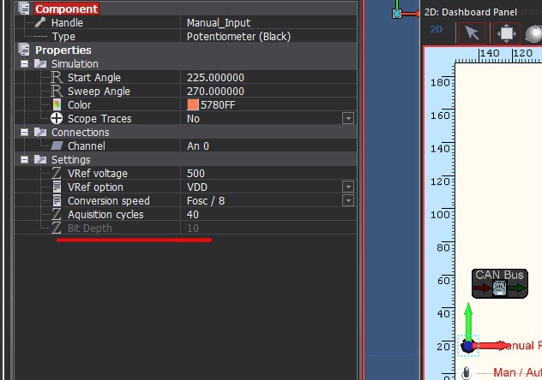Screen dimensions: 542x380
Task: Edit the VRef voltage value 500
Action: pos(196,174)
